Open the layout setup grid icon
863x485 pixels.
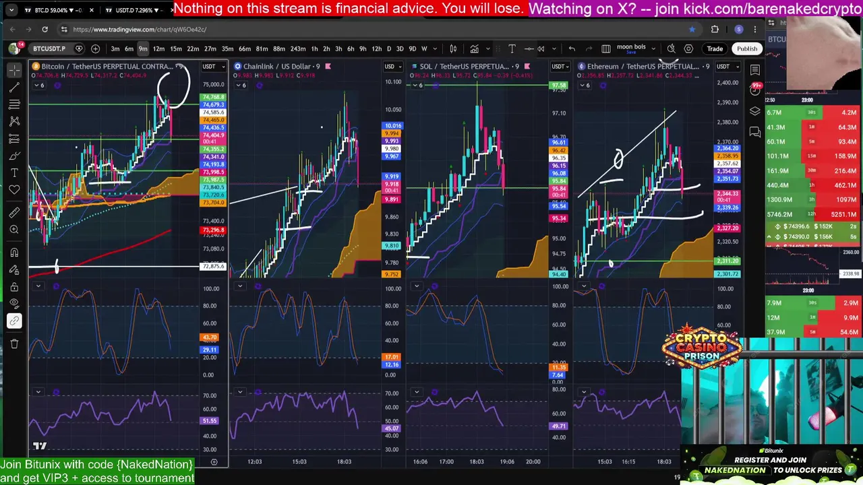click(605, 48)
